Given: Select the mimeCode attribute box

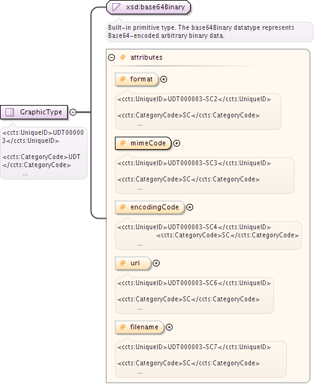Looking at the screenshot, I should [x=143, y=144].
